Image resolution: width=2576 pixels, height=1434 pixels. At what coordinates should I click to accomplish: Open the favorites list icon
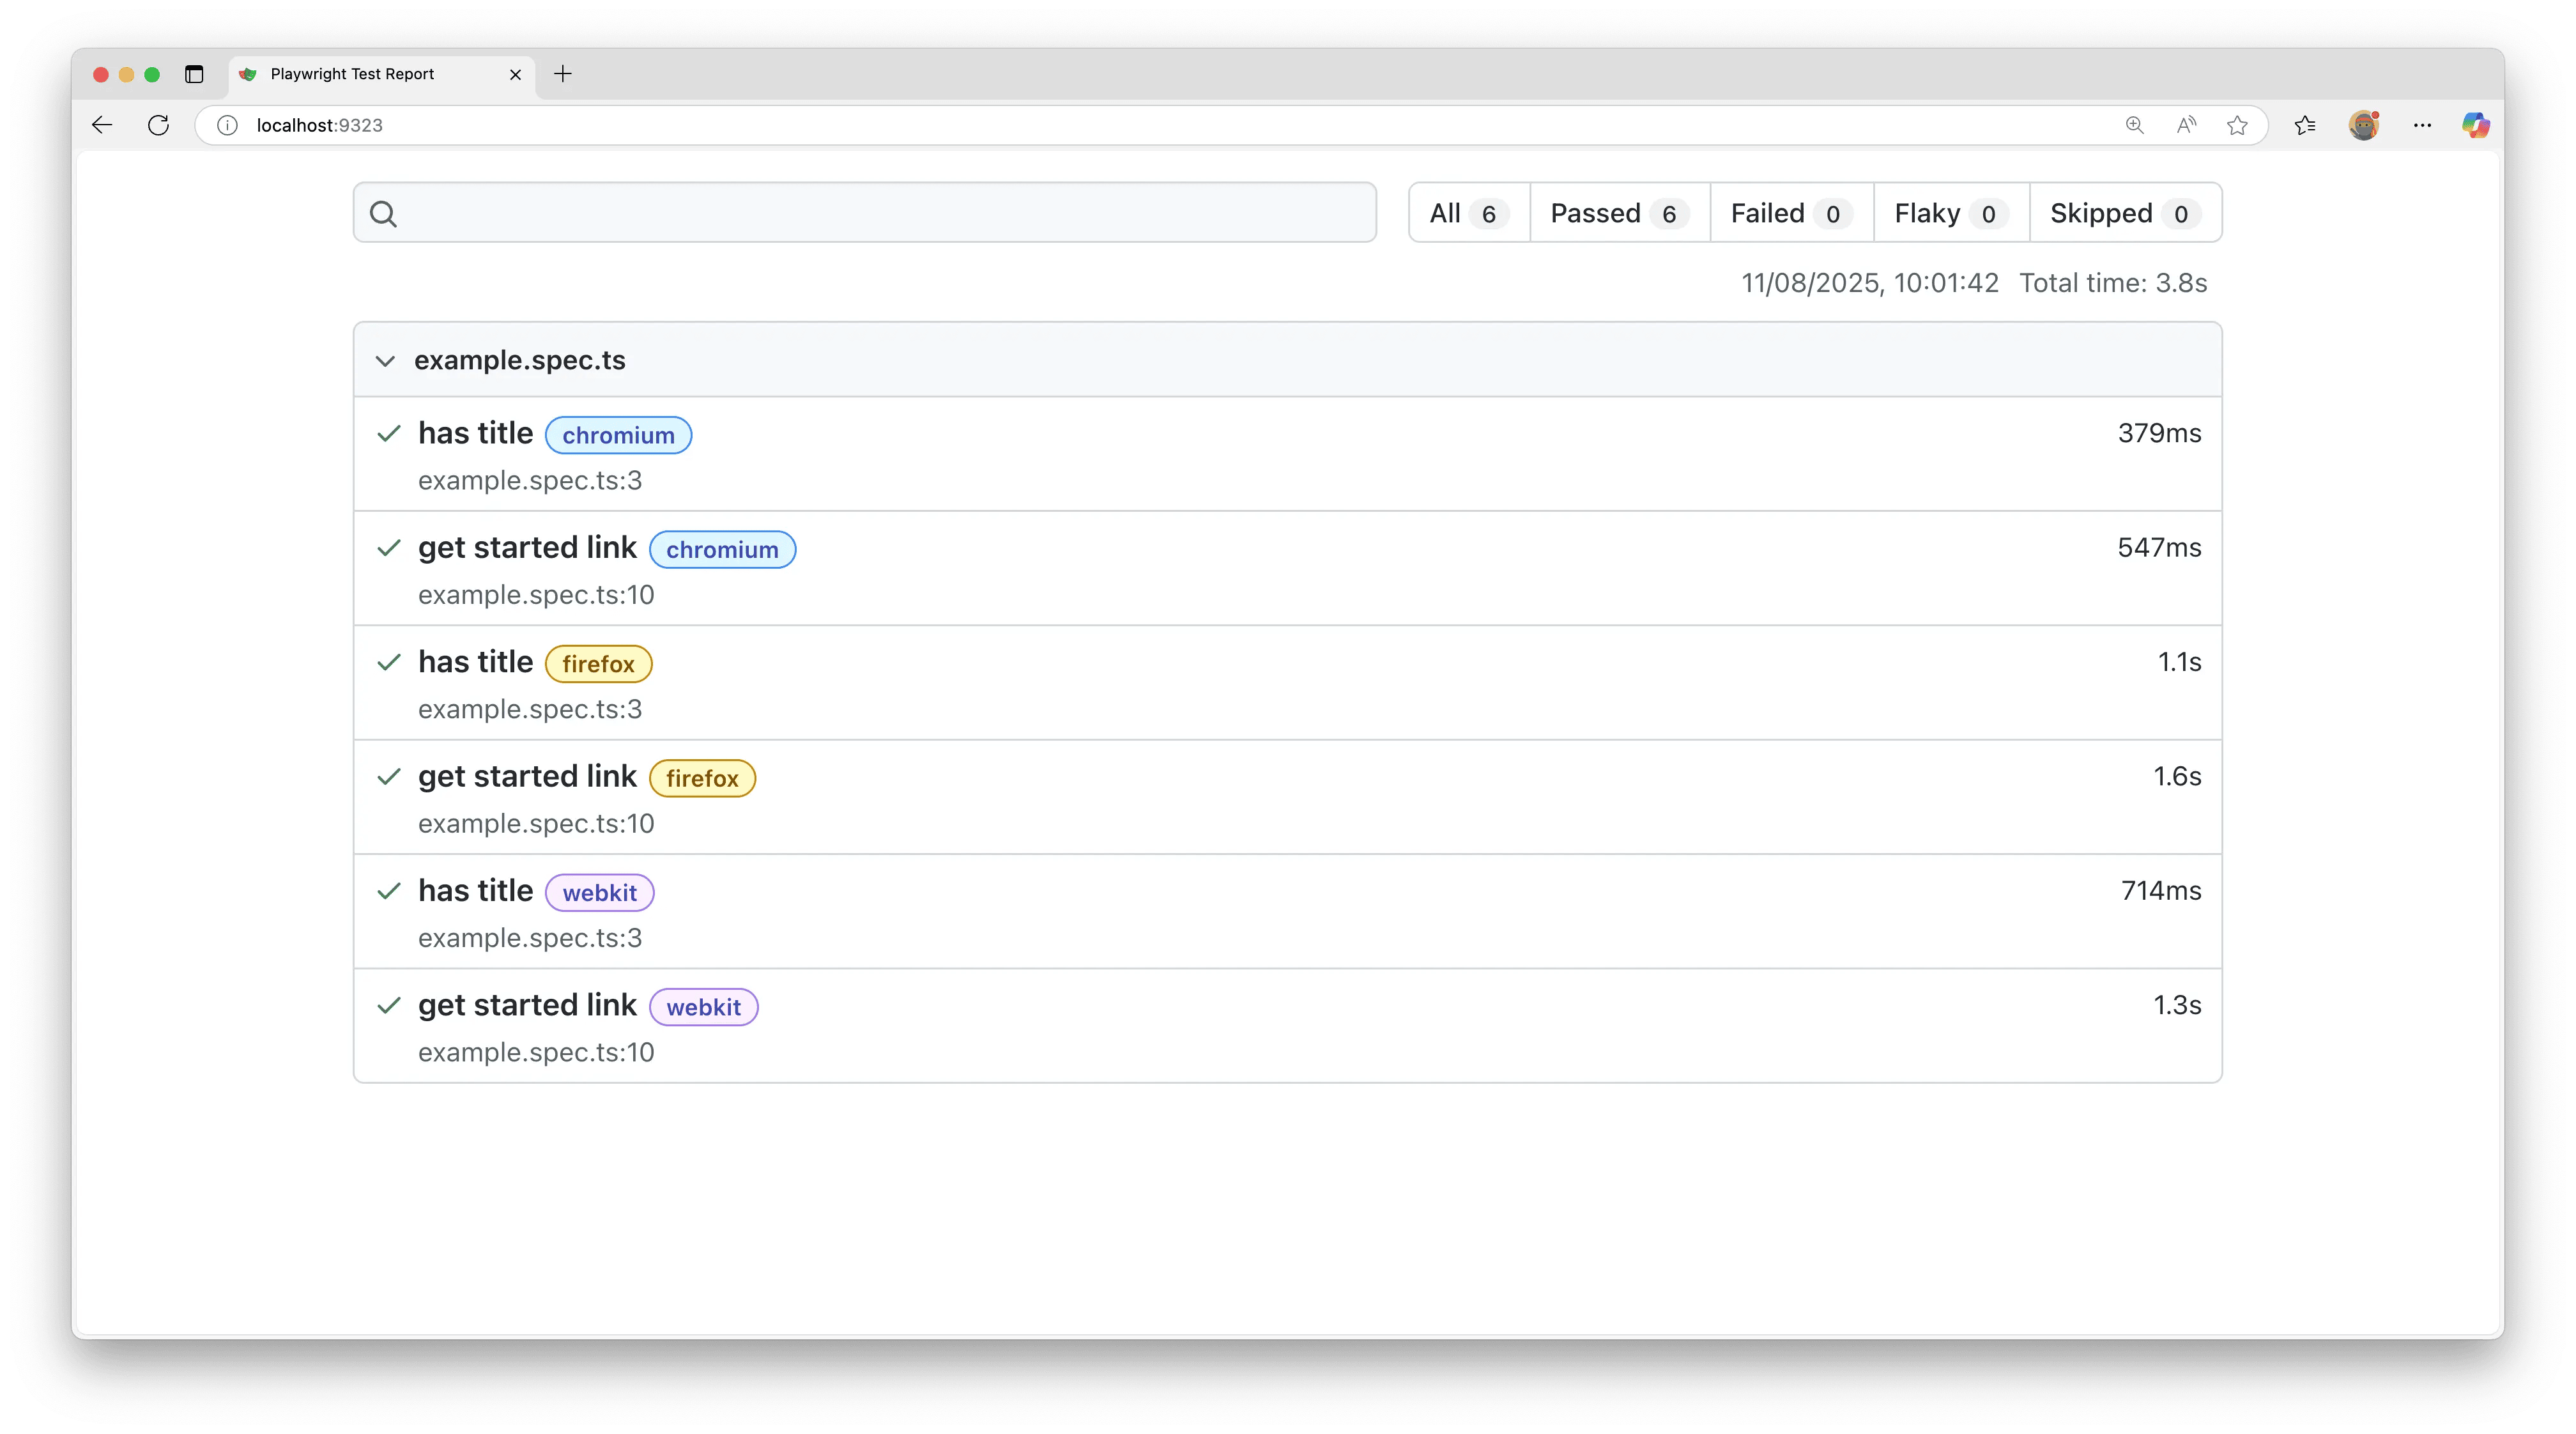(2305, 125)
